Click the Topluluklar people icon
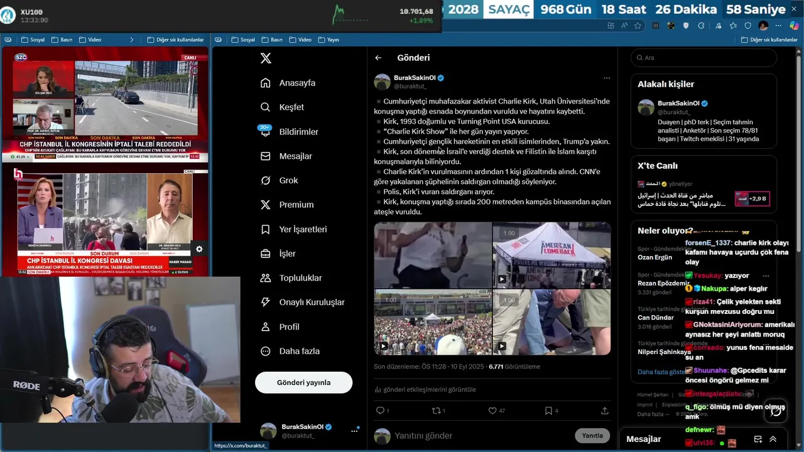The image size is (804, 452). pyautogui.click(x=266, y=278)
